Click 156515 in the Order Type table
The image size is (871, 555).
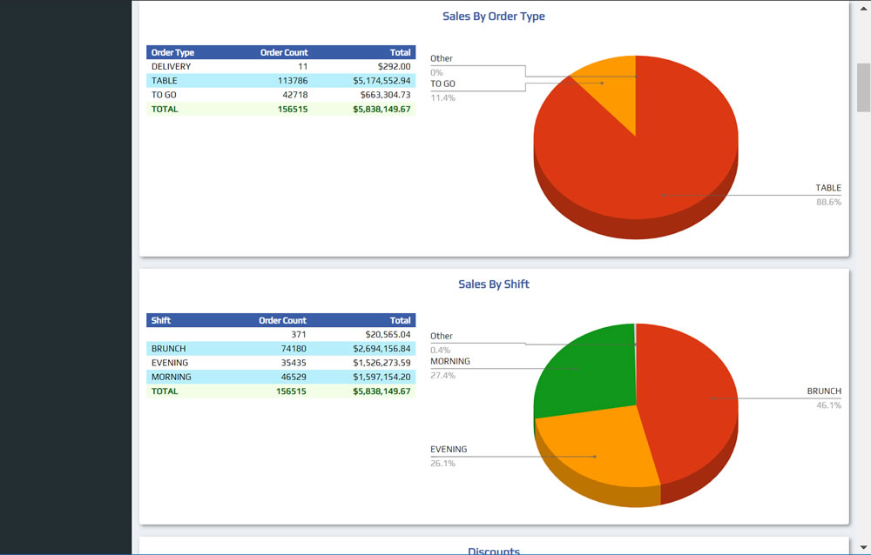(x=293, y=110)
